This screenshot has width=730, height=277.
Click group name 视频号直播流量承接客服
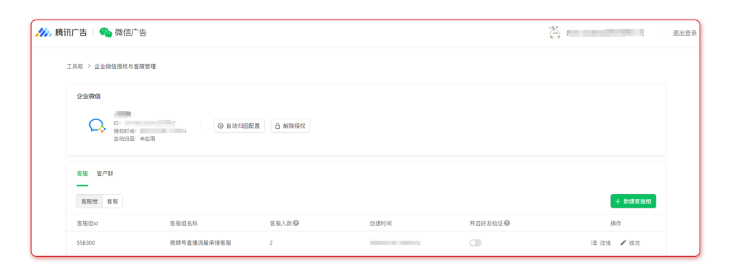tap(200, 243)
